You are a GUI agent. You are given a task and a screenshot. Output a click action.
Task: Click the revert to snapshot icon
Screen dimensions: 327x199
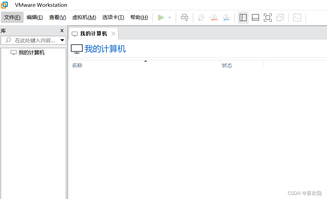tap(214, 17)
